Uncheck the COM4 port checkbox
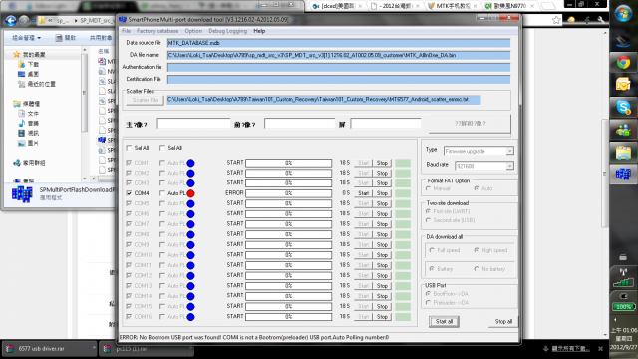 click(x=129, y=193)
